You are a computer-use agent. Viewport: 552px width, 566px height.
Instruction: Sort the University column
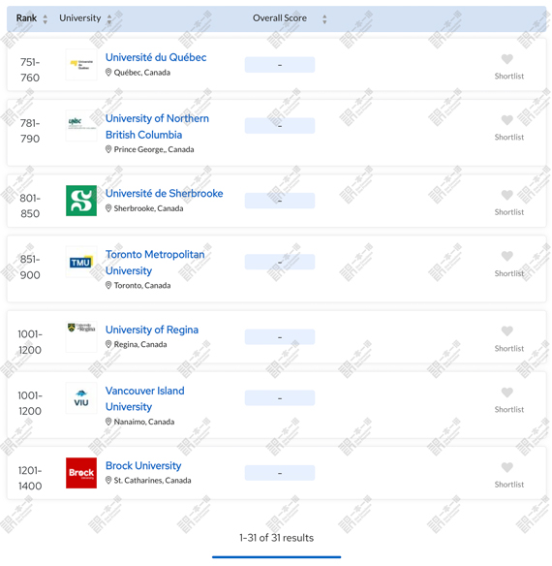point(109,18)
